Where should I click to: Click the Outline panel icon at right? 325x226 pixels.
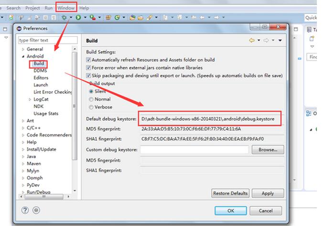coord(309,113)
